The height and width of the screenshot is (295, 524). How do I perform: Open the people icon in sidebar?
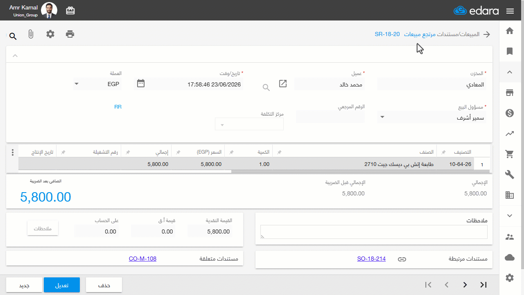coord(510,237)
